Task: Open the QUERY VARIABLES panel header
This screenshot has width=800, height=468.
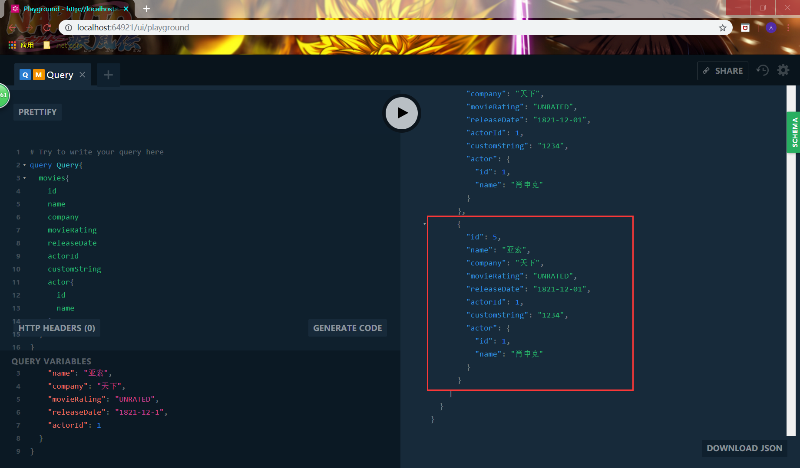Action: (51, 361)
